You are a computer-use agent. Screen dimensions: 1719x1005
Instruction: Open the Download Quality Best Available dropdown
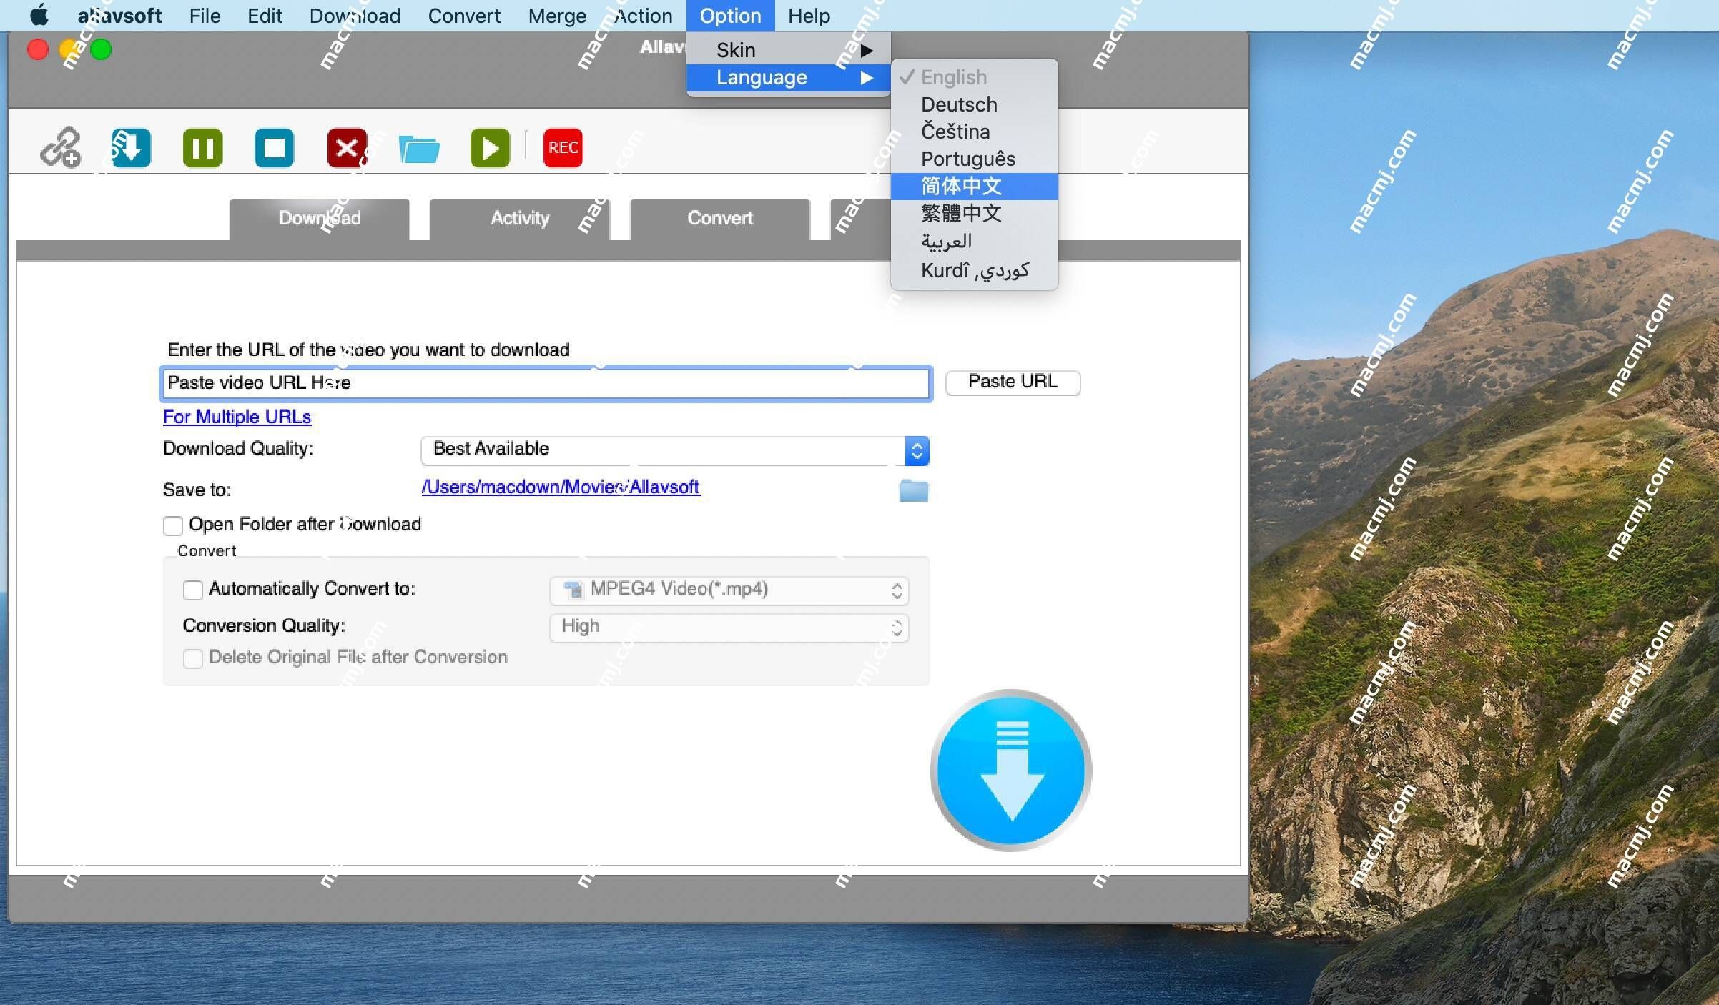pyautogui.click(x=675, y=450)
